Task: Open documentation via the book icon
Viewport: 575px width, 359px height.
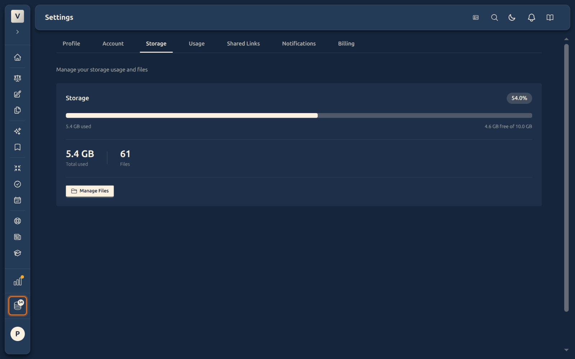Action: pos(550,18)
